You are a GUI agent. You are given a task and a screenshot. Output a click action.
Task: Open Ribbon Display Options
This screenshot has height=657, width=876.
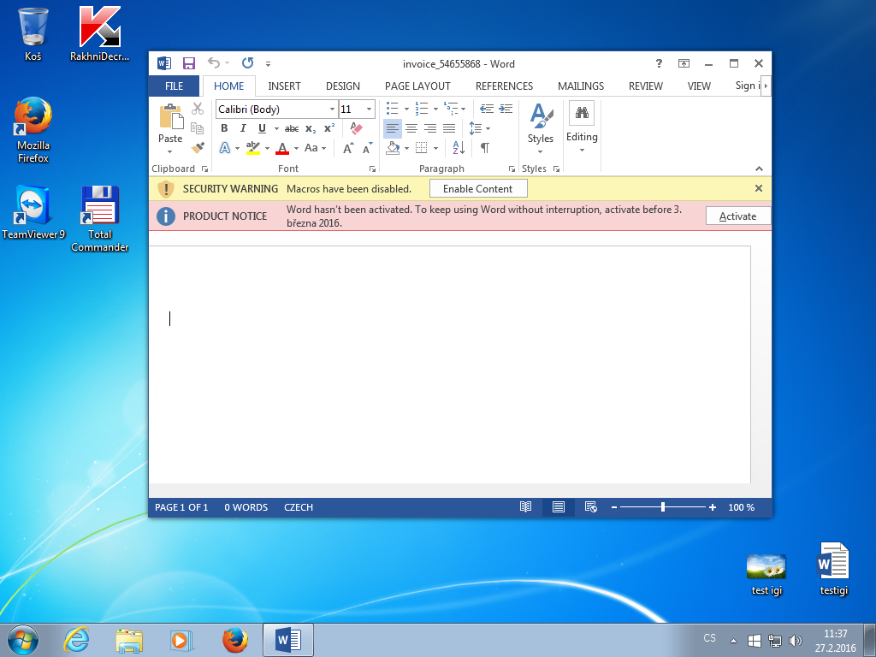pyautogui.click(x=684, y=63)
